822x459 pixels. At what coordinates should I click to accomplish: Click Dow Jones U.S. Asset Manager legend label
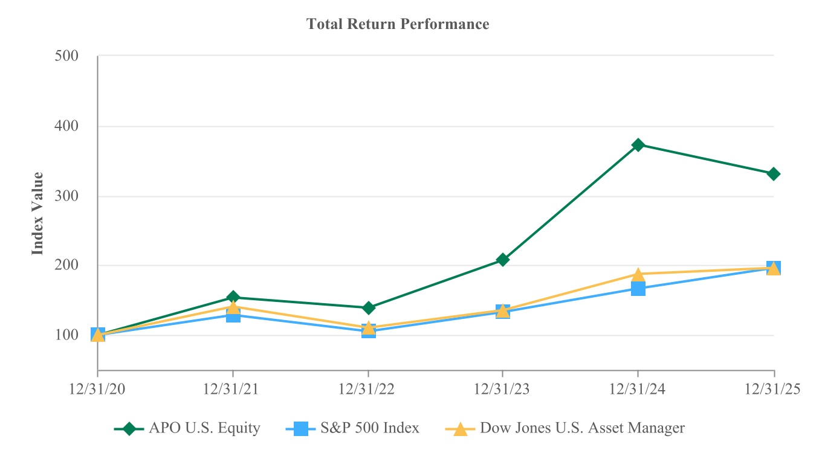(x=583, y=428)
